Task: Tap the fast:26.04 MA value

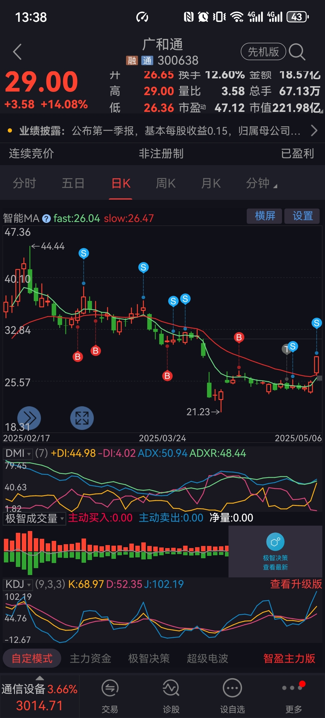Action: coord(76,218)
